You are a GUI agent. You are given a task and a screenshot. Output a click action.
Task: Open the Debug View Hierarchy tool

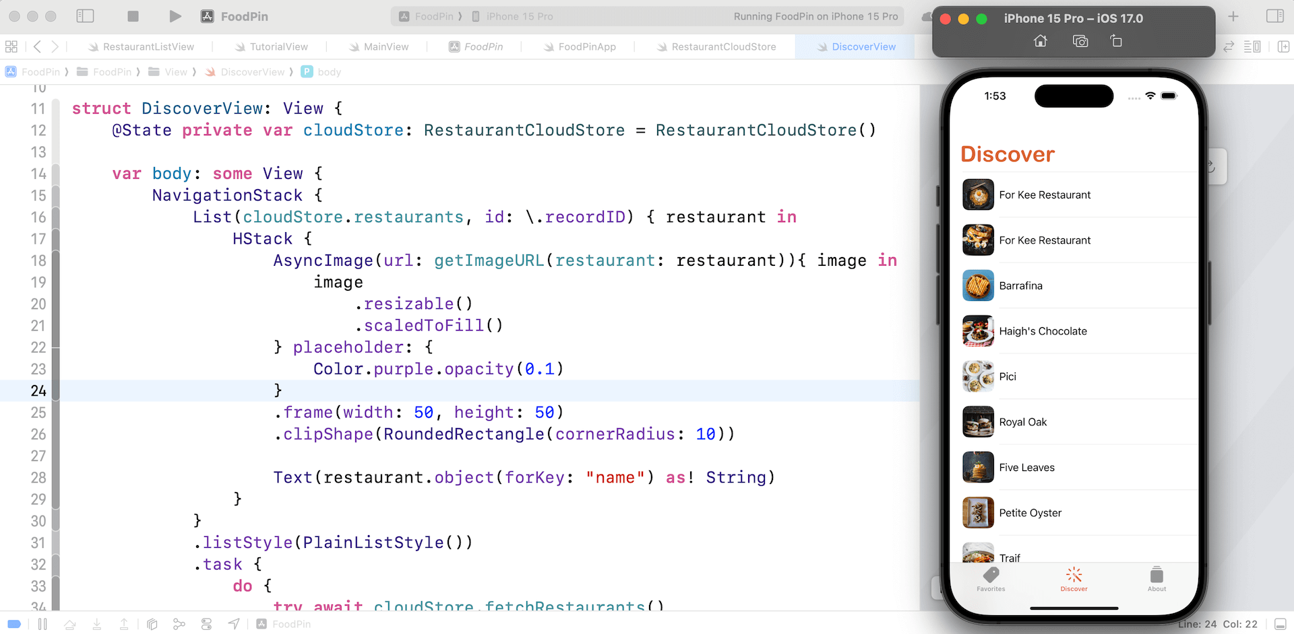click(152, 624)
